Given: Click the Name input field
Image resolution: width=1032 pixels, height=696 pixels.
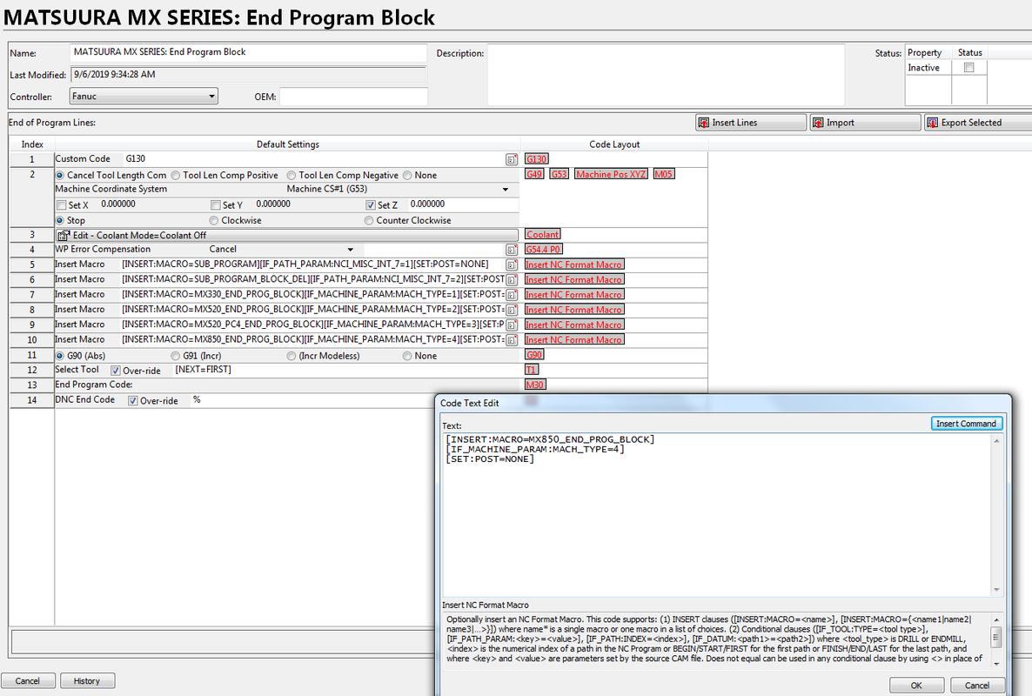Looking at the screenshot, I should [x=248, y=52].
